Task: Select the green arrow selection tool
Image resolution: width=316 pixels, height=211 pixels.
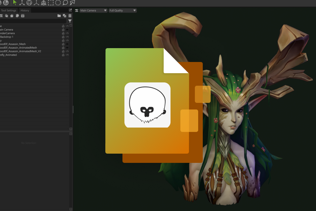Action: click(x=14, y=2)
